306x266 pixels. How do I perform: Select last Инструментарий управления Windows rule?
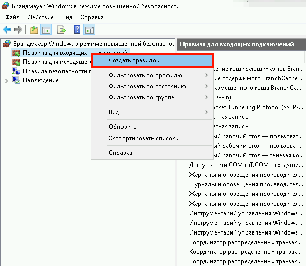[x=246, y=232]
